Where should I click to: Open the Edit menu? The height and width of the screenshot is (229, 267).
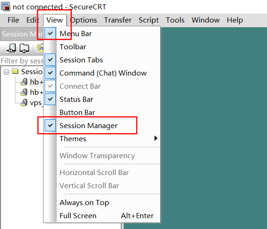(x=33, y=20)
